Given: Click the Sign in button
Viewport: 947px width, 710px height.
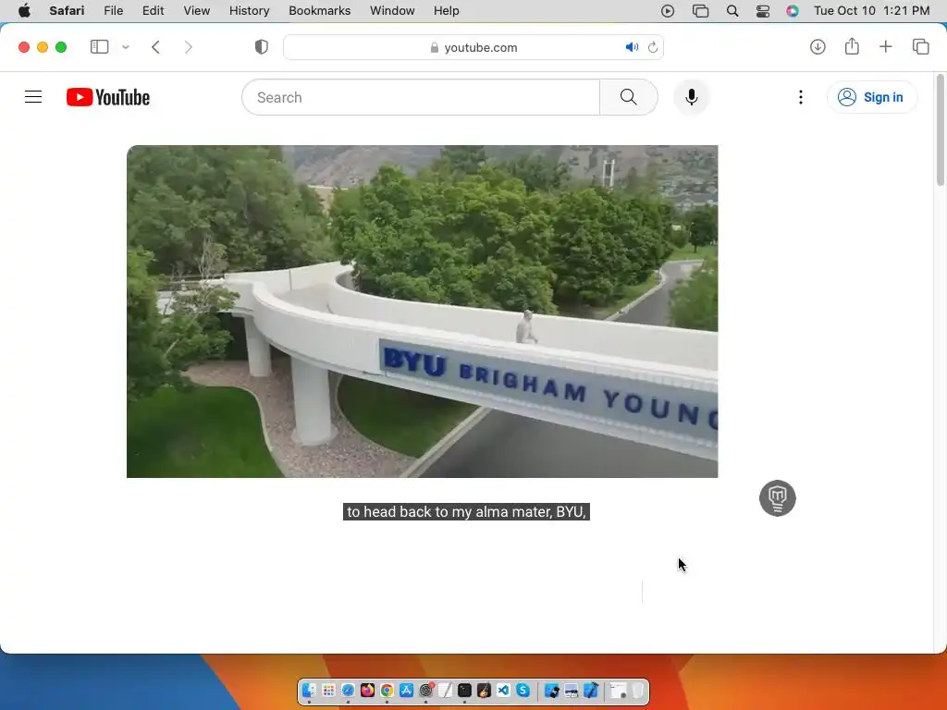Looking at the screenshot, I should 871,97.
